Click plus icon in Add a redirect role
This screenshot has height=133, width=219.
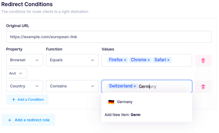pos(10,120)
